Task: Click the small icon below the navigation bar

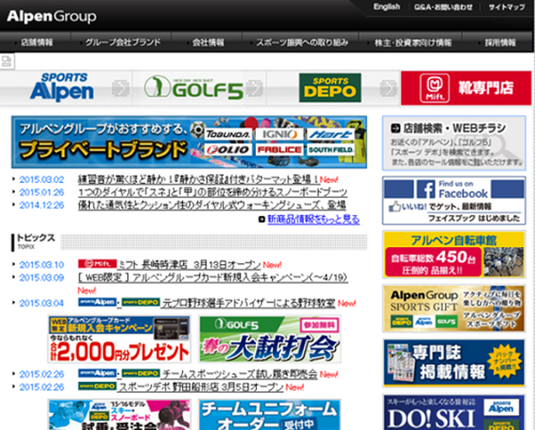Action: click(x=7, y=62)
